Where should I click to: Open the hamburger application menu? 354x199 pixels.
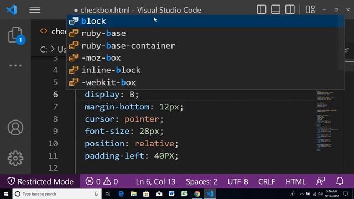point(35,10)
